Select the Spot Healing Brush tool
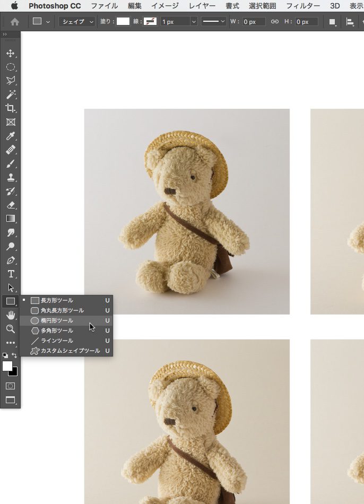The image size is (364, 504). 10,150
